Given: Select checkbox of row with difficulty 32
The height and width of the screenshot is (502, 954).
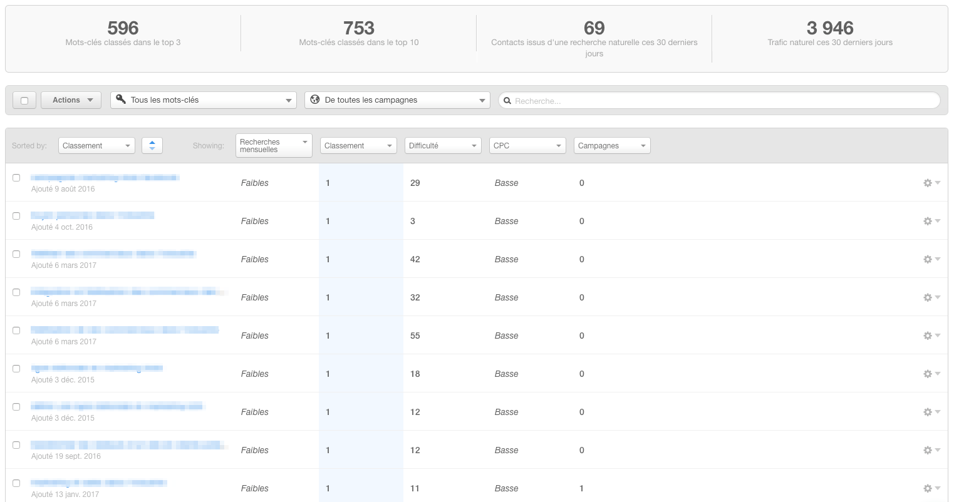Looking at the screenshot, I should 16,292.
